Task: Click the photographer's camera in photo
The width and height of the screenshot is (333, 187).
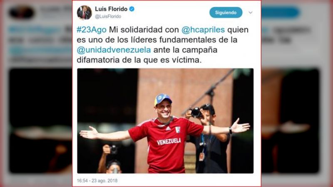Action: [196, 113]
